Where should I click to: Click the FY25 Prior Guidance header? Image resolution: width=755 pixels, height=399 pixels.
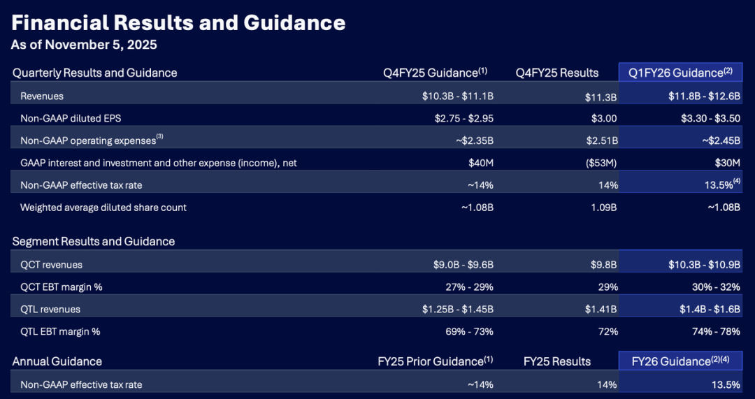tap(435, 361)
